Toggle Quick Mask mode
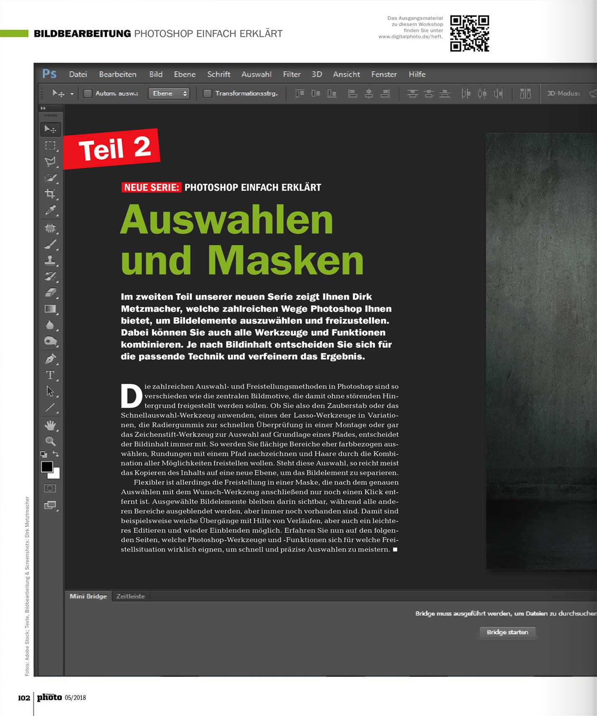 [50, 488]
